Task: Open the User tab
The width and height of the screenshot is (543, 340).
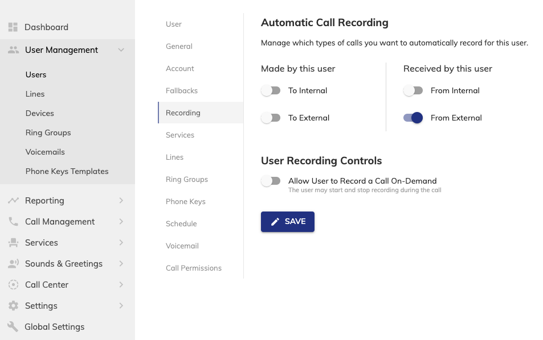Action: [201, 24]
